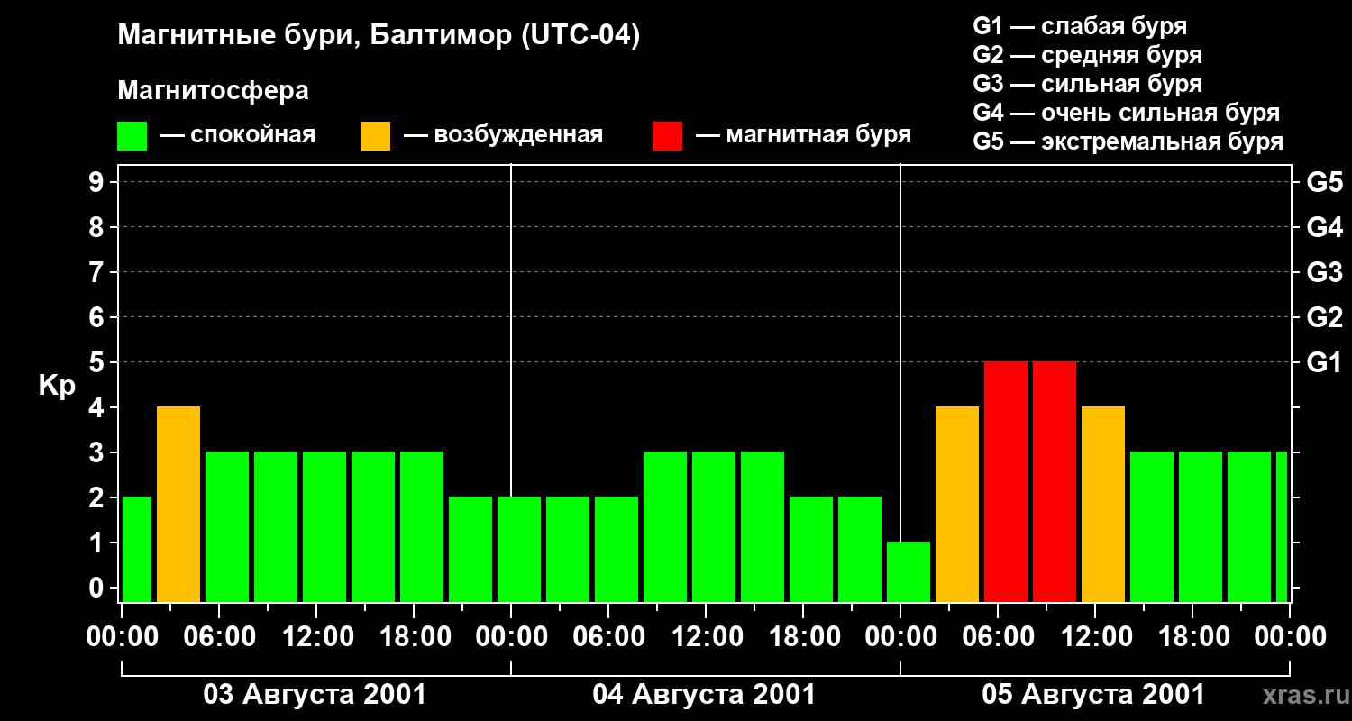1352x721 pixels.
Task: Click the '18:00' time label under 04 August
Action: point(804,637)
